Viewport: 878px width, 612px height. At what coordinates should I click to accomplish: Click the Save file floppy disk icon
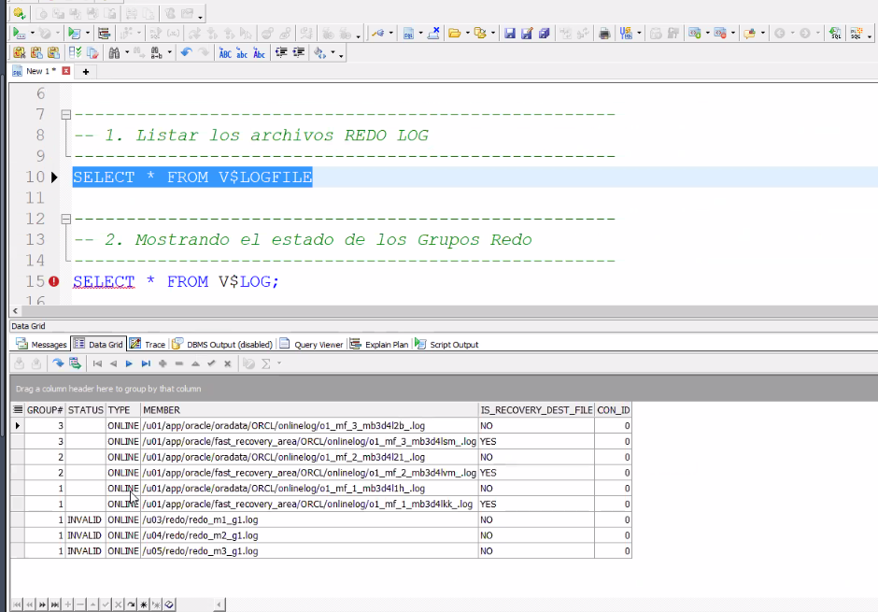point(510,33)
